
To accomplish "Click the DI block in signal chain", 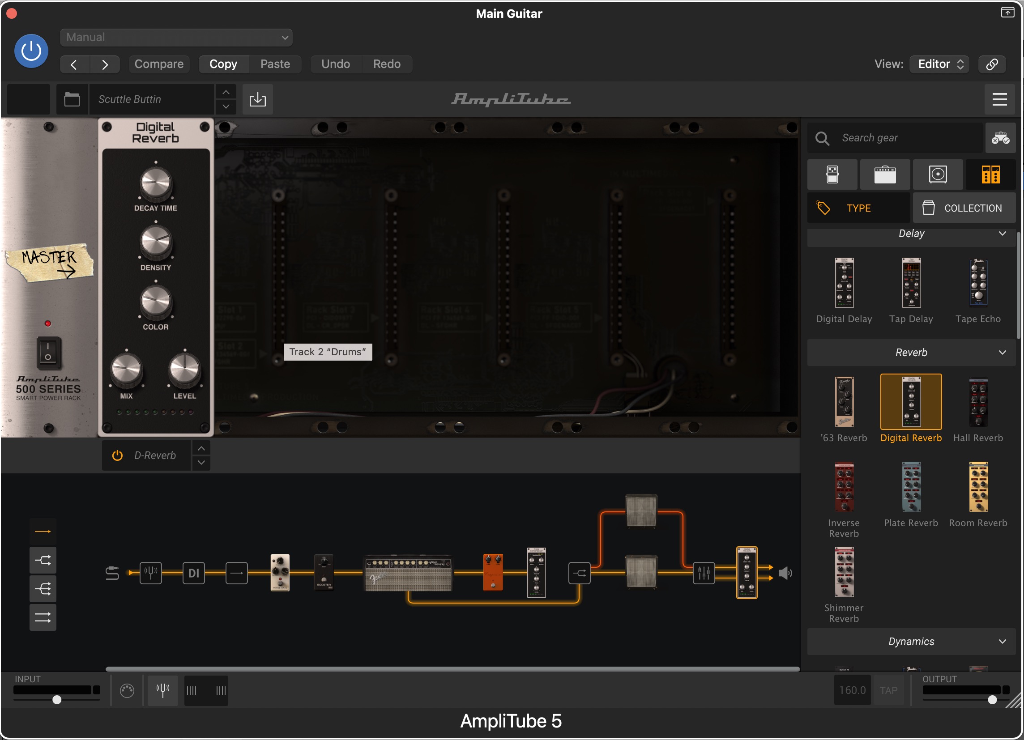I will 194,573.
